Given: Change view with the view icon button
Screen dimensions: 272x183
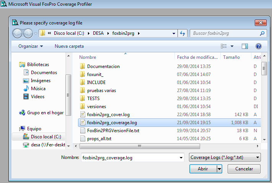Looking at the screenshot, I should click(x=223, y=46).
